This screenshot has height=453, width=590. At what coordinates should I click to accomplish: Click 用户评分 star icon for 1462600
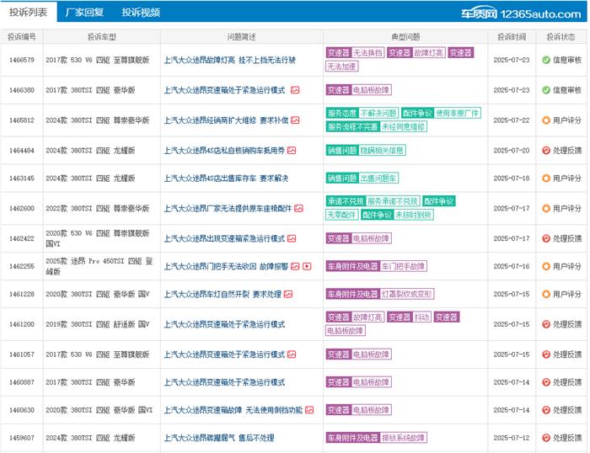click(x=546, y=209)
